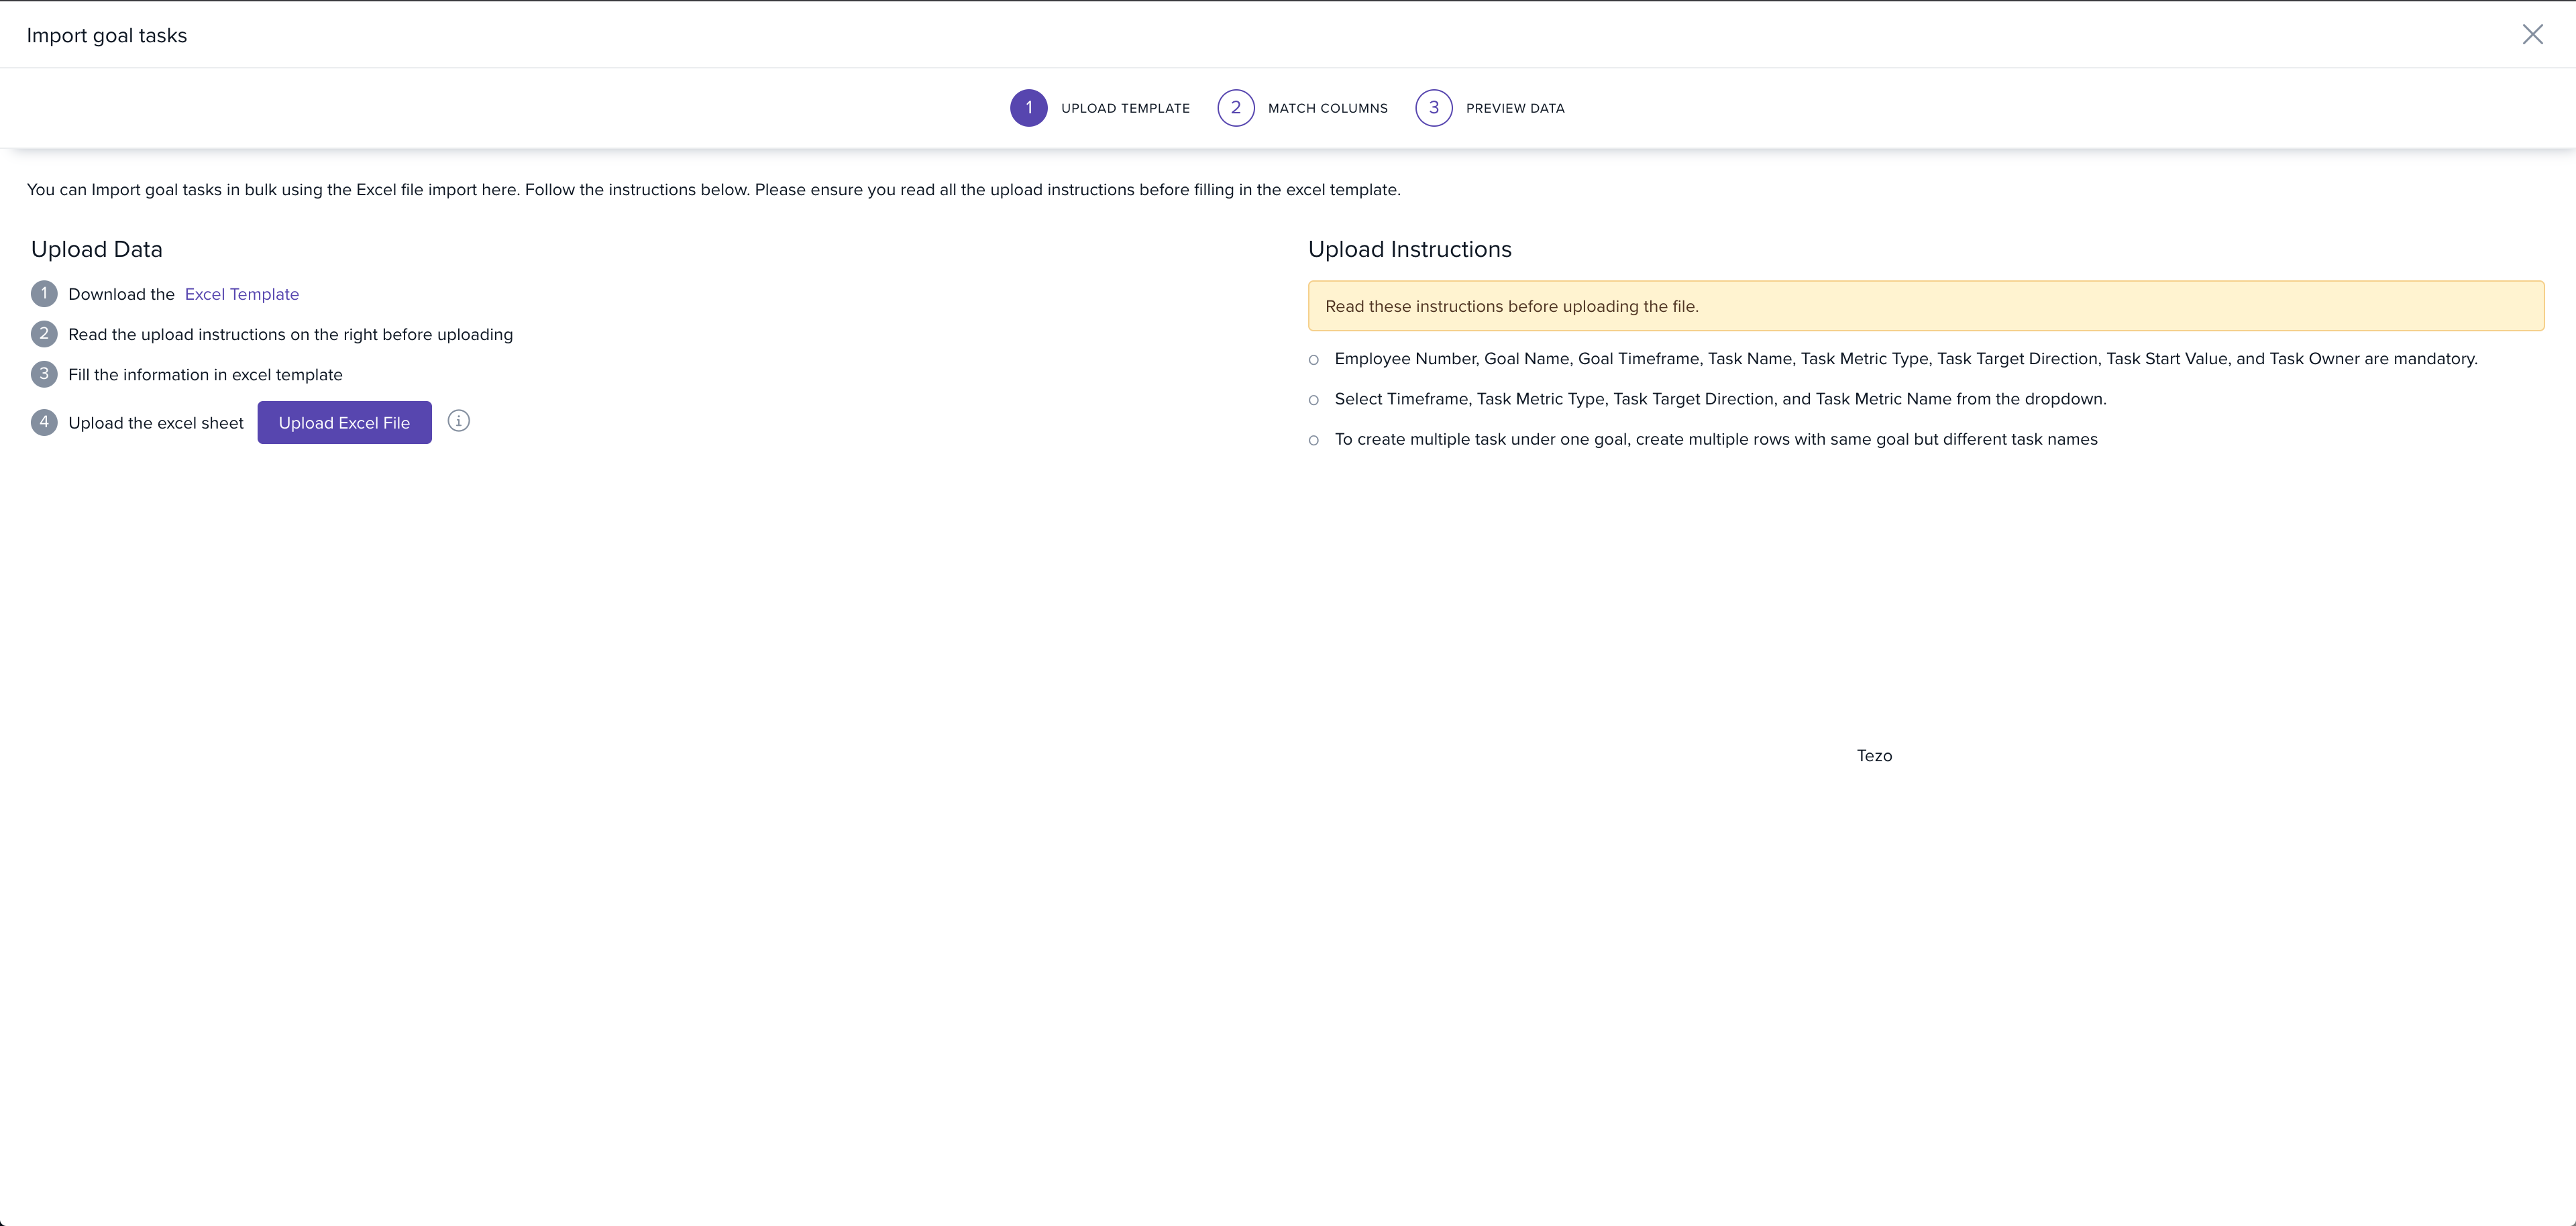
Task: Click the info icon beside Upload Excel File
Action: click(x=458, y=421)
